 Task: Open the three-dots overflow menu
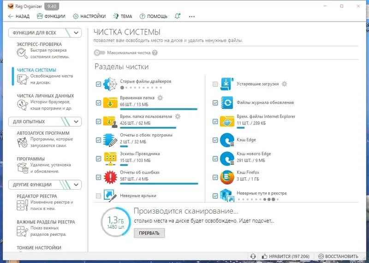pyautogui.click(x=192, y=17)
